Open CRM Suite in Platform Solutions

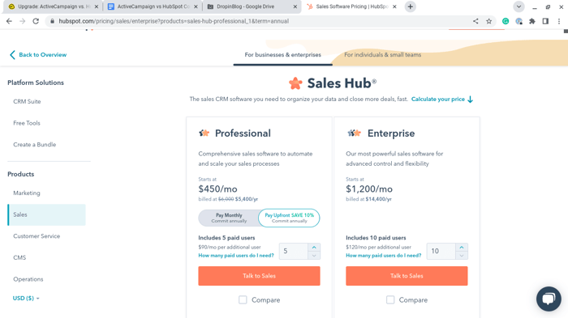click(x=27, y=101)
